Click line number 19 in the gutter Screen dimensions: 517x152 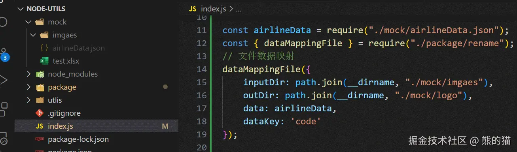click(201, 135)
